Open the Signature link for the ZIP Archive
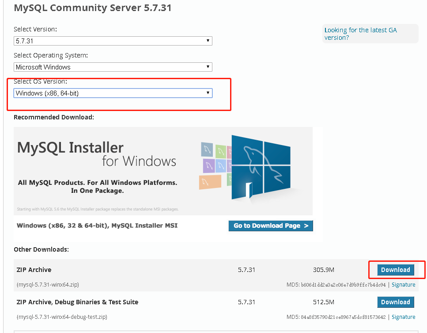This screenshot has height=333, width=427. pos(403,285)
